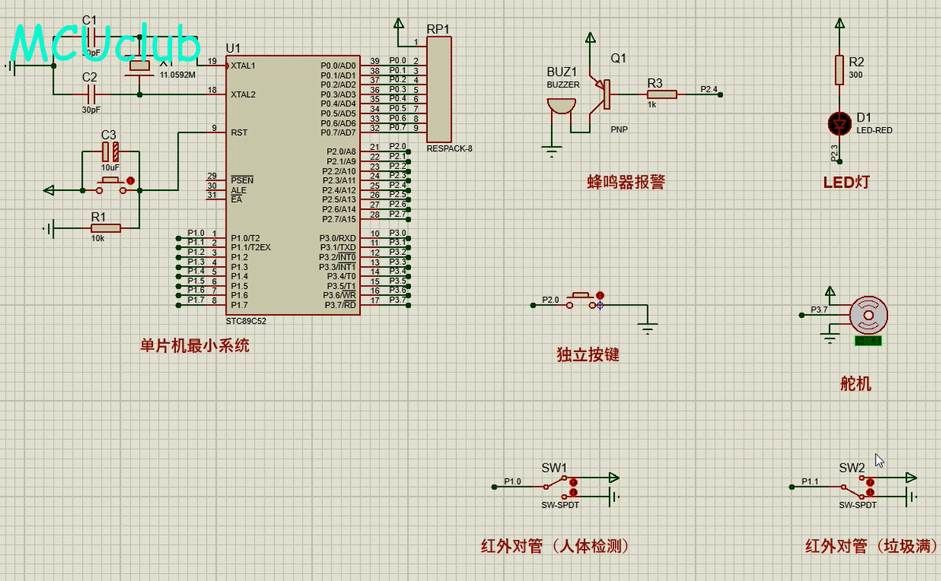This screenshot has height=581, width=941.
Task: Select the BUZ1 buzzer component
Action: [561, 107]
